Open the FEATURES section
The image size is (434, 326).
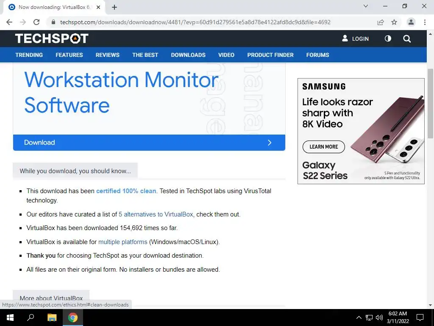click(x=69, y=55)
